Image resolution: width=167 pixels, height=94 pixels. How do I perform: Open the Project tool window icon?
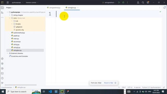(2, 8)
